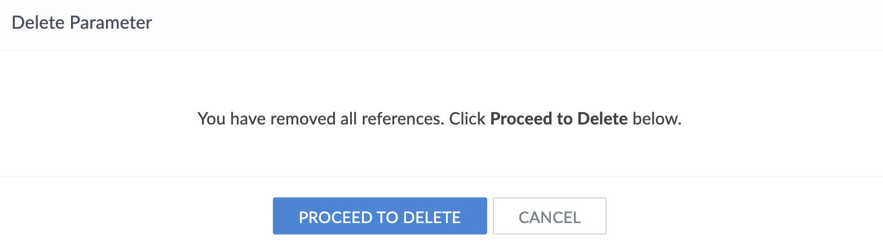
Task: Click the word 'Delete' in the dialog title
Action: tap(33, 23)
